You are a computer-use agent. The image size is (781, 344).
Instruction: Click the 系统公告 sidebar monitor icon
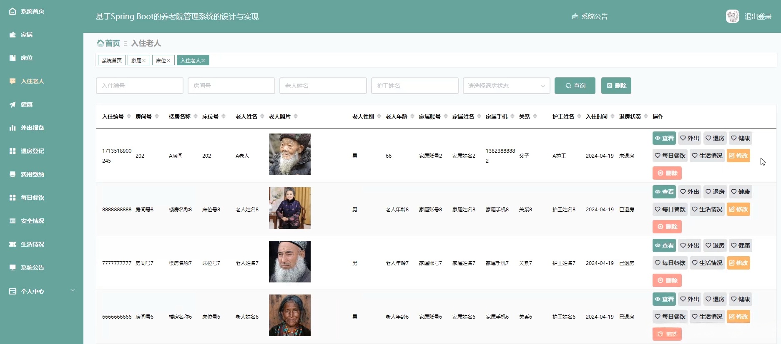tap(13, 267)
